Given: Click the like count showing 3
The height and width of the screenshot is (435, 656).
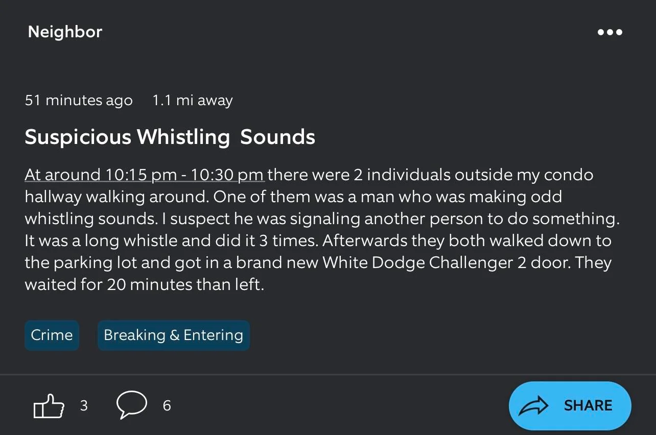Looking at the screenshot, I should pyautogui.click(x=84, y=406).
